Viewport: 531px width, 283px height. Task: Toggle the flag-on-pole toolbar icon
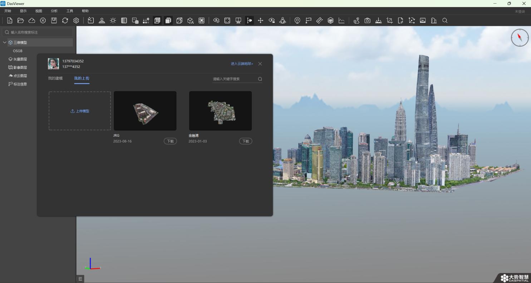coord(250,21)
